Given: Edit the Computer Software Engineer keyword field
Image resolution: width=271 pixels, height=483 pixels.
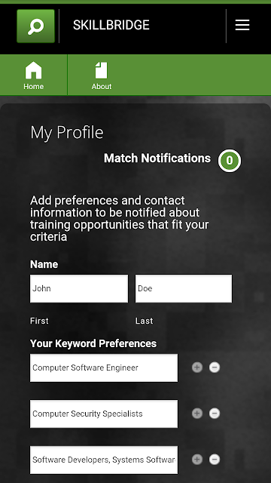Looking at the screenshot, I should point(104,368).
